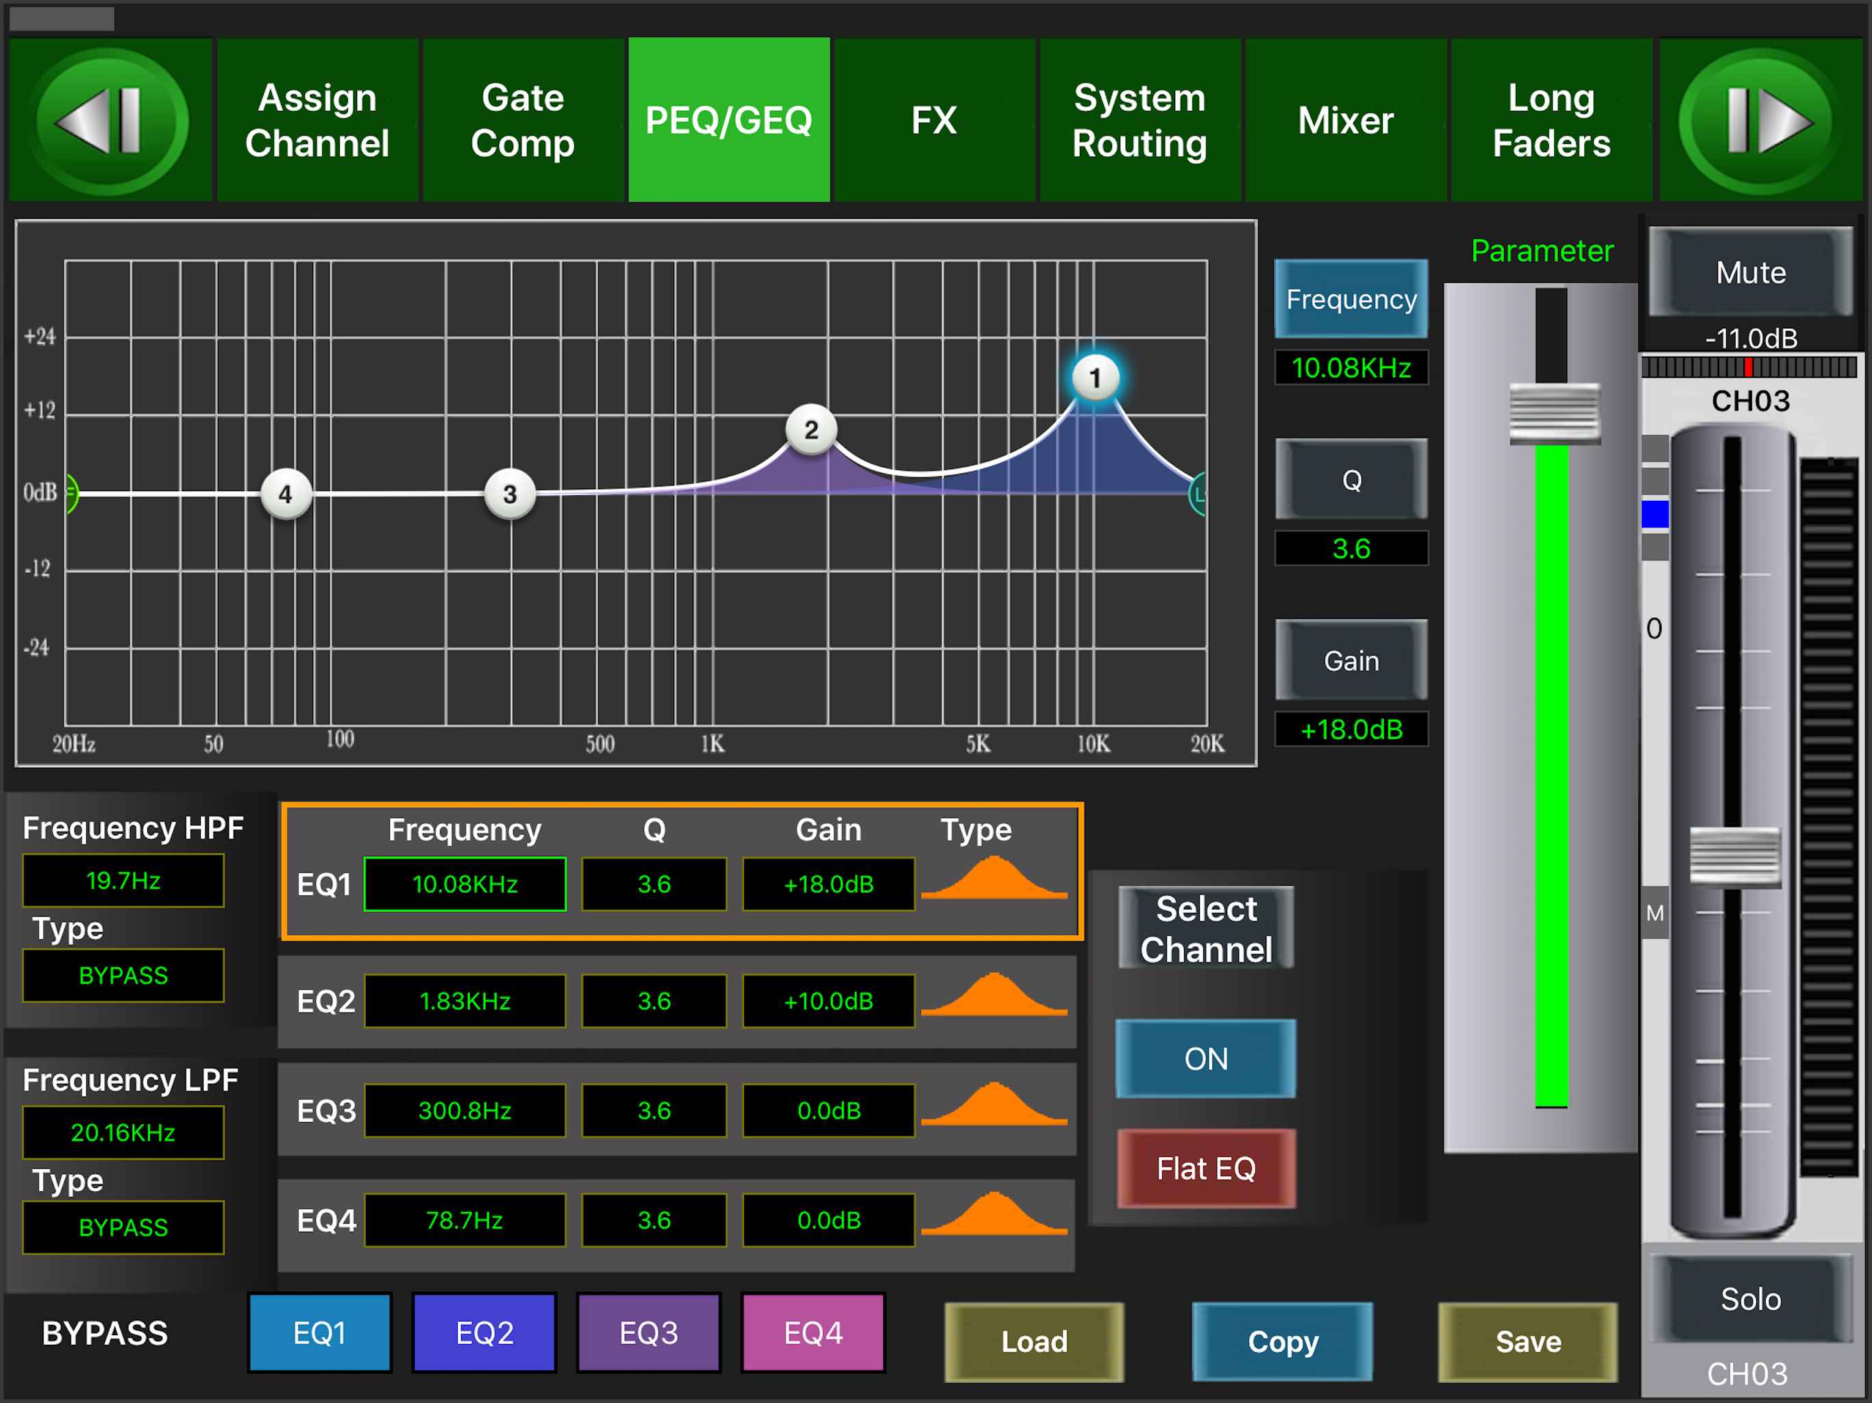Change HPF Type set to BYPASS

123,976
